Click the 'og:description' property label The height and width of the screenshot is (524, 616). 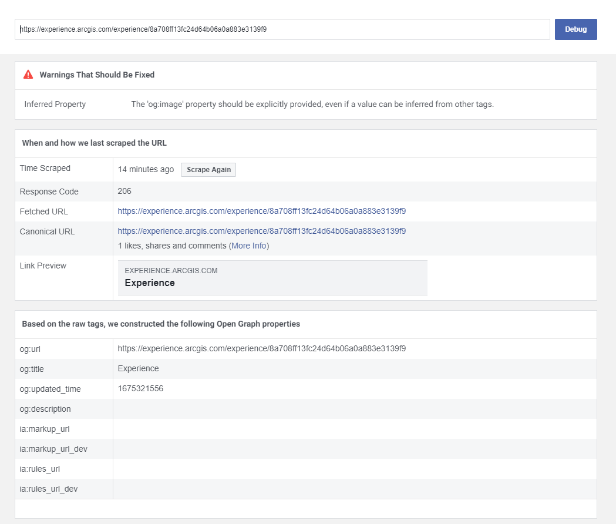tap(45, 409)
